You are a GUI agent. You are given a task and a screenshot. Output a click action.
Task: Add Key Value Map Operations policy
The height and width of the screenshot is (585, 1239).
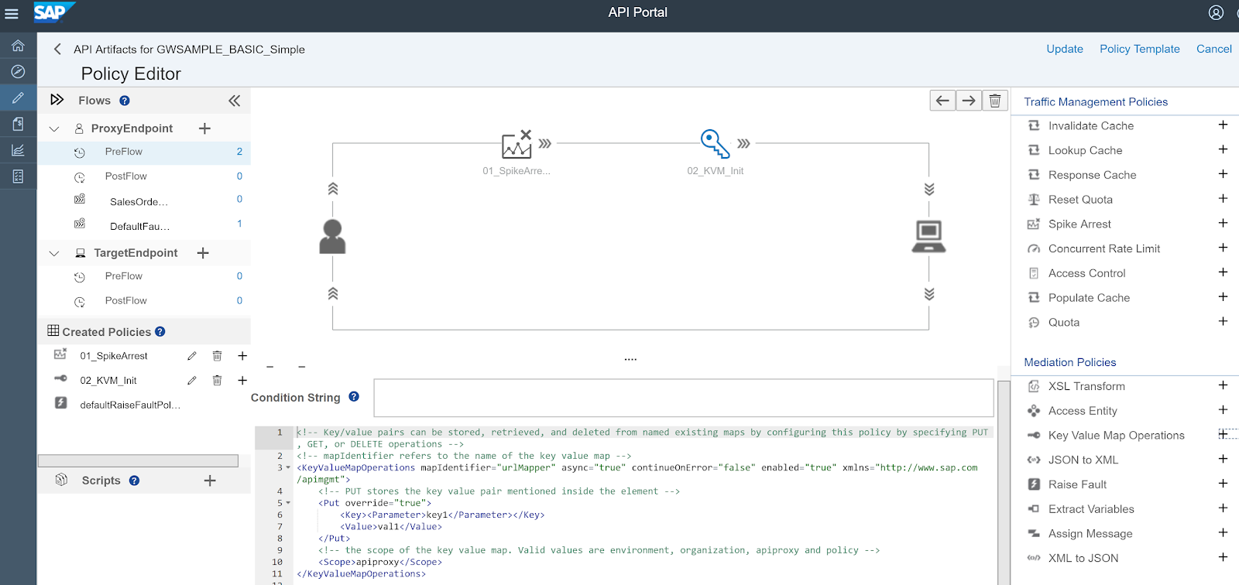click(x=1223, y=435)
